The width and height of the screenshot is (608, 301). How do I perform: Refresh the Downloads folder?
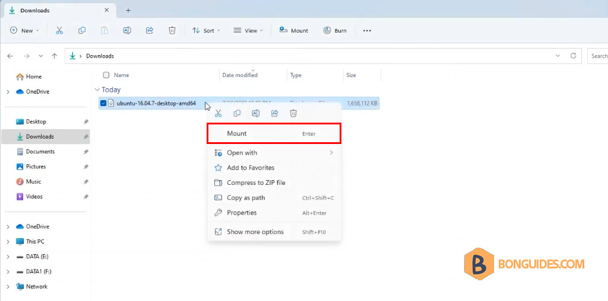pos(573,56)
